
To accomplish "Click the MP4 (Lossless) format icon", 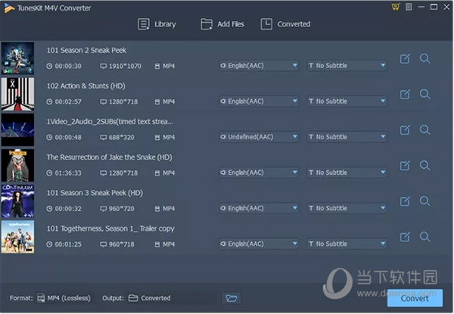I will click(x=41, y=298).
